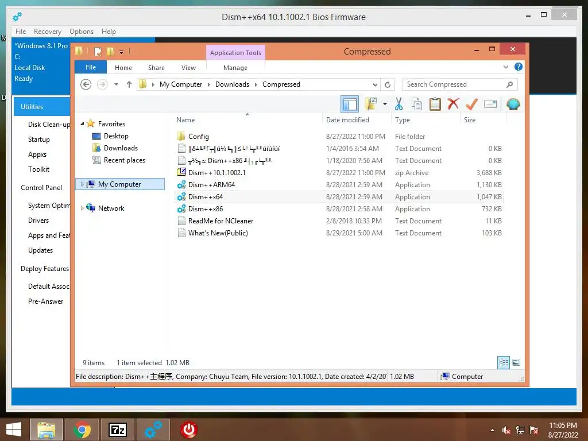Copy with the two-pages toolbar icon
The height and width of the screenshot is (441, 588).
coord(417,104)
